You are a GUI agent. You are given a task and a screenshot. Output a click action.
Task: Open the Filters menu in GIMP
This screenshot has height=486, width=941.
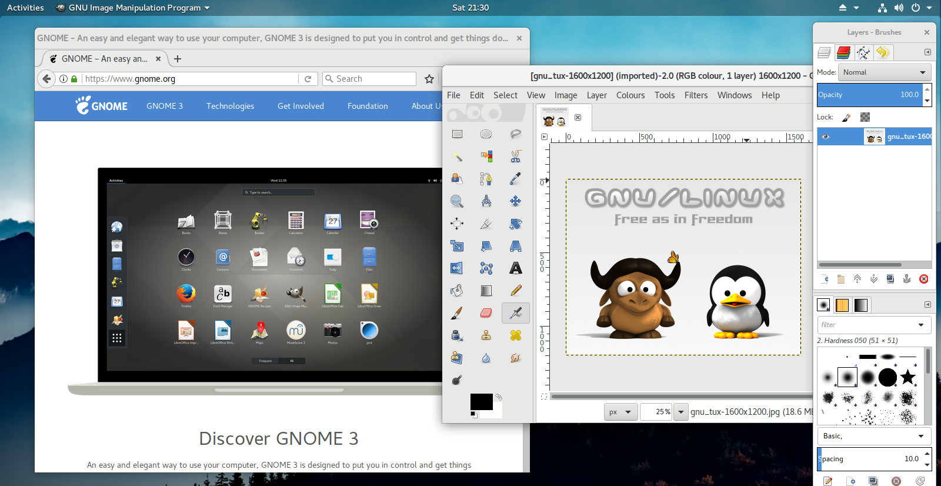coord(696,95)
